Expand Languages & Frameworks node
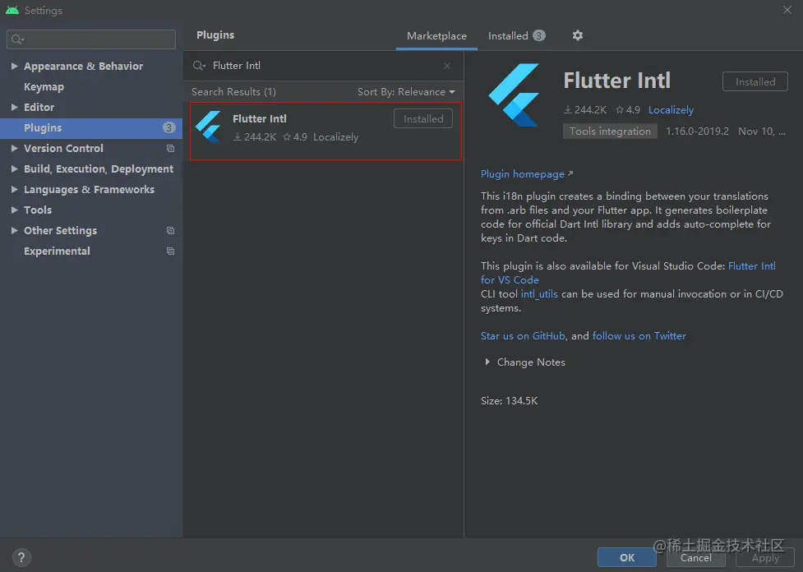Screen dimensions: 803x572 [x=14, y=189]
